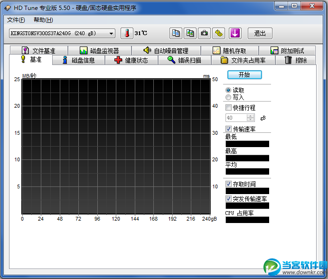Click the 平均 average value box
328x279 pixels.
(x=247, y=171)
